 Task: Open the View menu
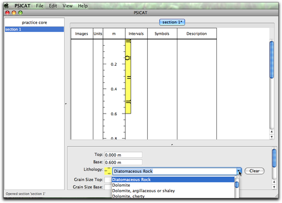68,6
